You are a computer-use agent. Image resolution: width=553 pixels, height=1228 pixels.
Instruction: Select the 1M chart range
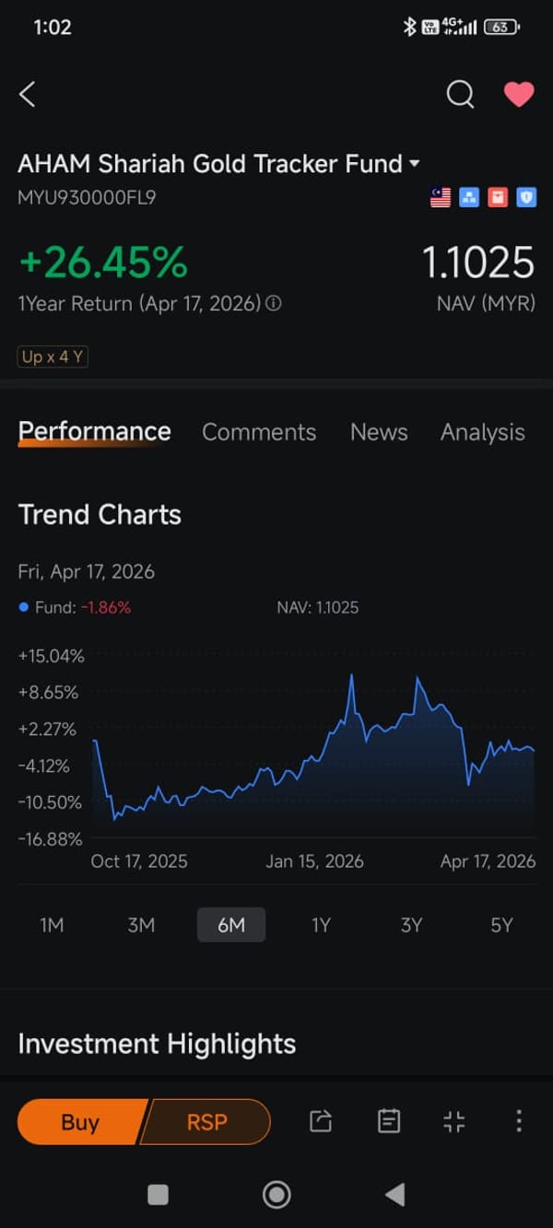point(52,925)
